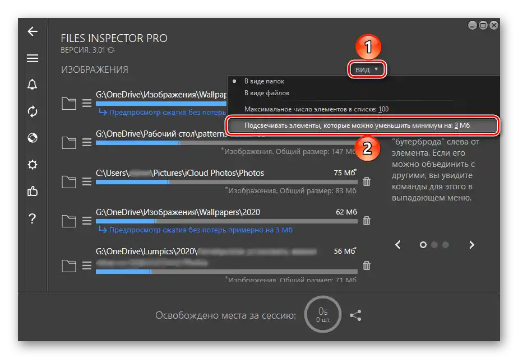Screen dimensions: 518x359
Task: Click 'Общий размер: 147 Мб' note
Action: tap(316, 152)
